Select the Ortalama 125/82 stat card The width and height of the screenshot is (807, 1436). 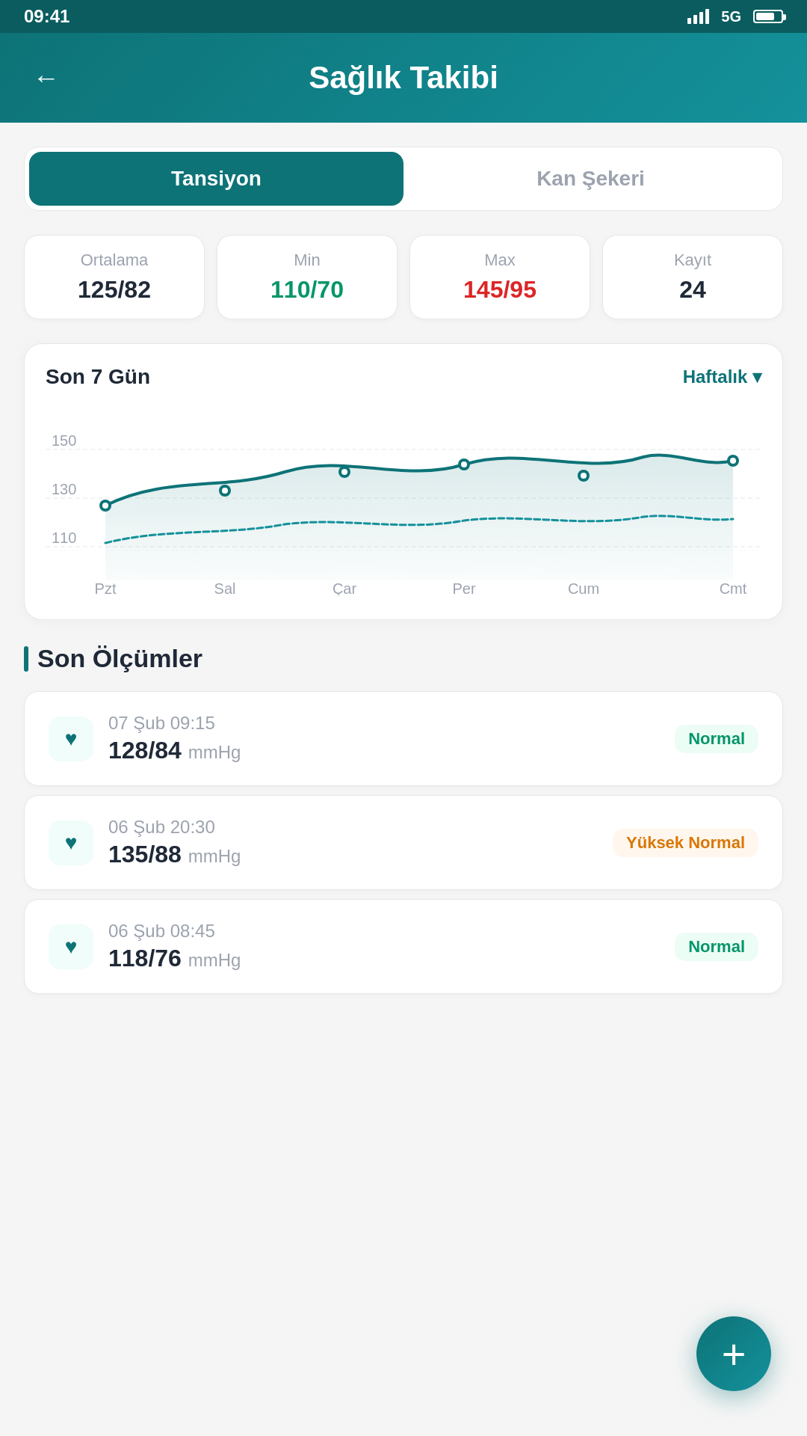[114, 277]
